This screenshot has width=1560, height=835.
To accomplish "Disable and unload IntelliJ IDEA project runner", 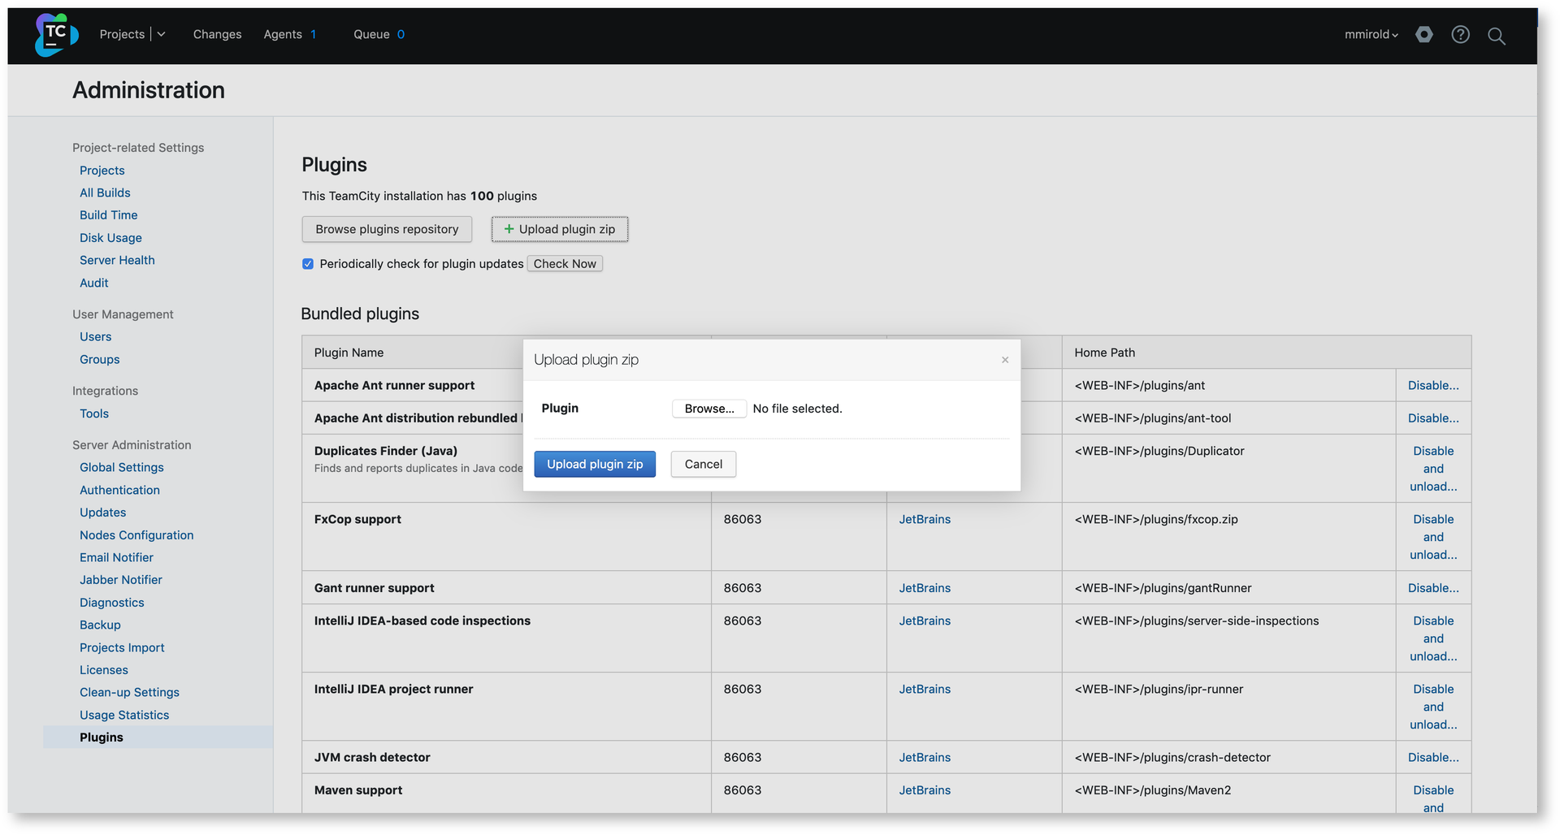I will (x=1433, y=707).
